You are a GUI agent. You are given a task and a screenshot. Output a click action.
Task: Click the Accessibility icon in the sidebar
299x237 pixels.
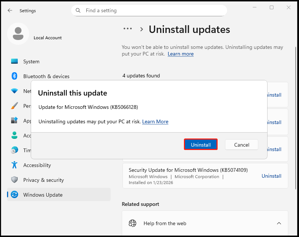[x=14, y=165]
